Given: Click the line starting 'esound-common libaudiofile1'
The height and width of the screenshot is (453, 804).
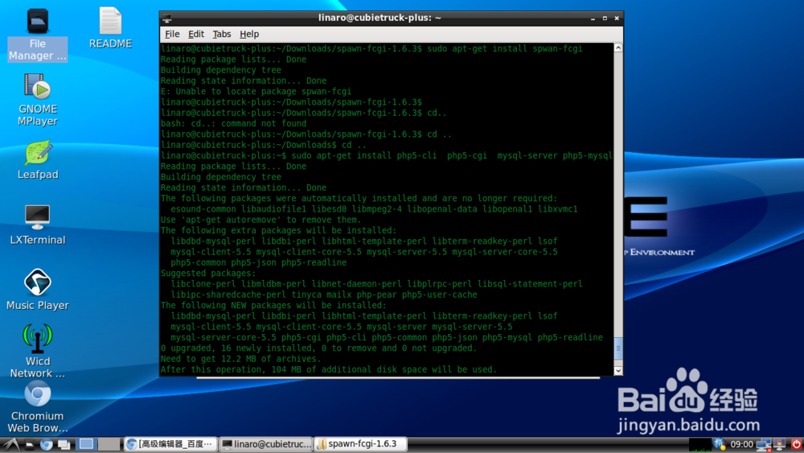Looking at the screenshot, I should pyautogui.click(x=374, y=209).
